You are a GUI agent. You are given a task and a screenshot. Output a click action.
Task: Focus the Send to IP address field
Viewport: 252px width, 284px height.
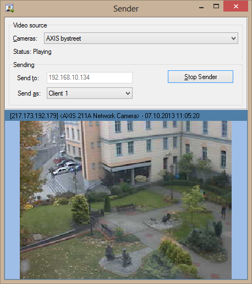(x=90, y=77)
